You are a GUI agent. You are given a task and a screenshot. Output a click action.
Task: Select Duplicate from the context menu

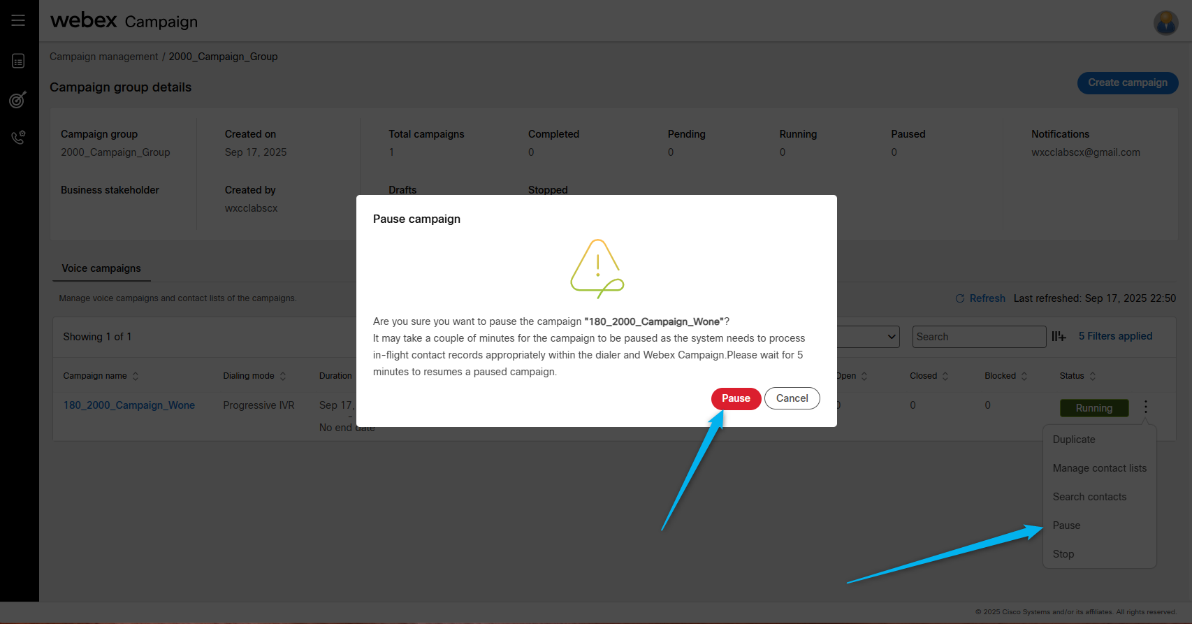[x=1074, y=440]
